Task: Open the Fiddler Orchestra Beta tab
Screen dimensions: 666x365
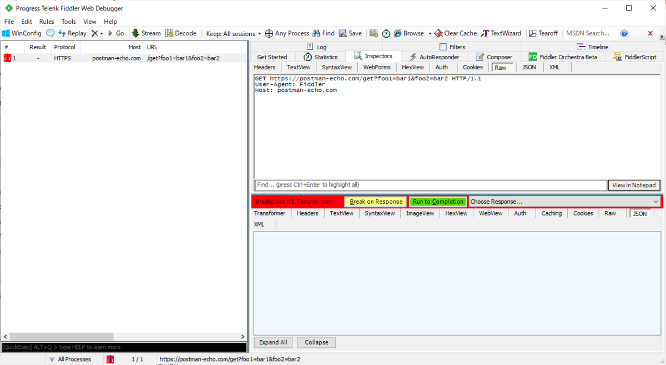Action: 563,57
